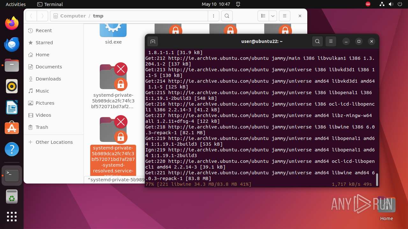This screenshot has height=229, width=408.
Task: Open Rhythmbox from the dock
Action: [12, 86]
